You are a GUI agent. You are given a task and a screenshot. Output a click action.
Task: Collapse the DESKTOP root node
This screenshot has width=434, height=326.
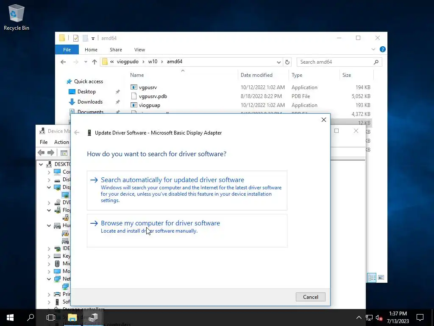41,164
